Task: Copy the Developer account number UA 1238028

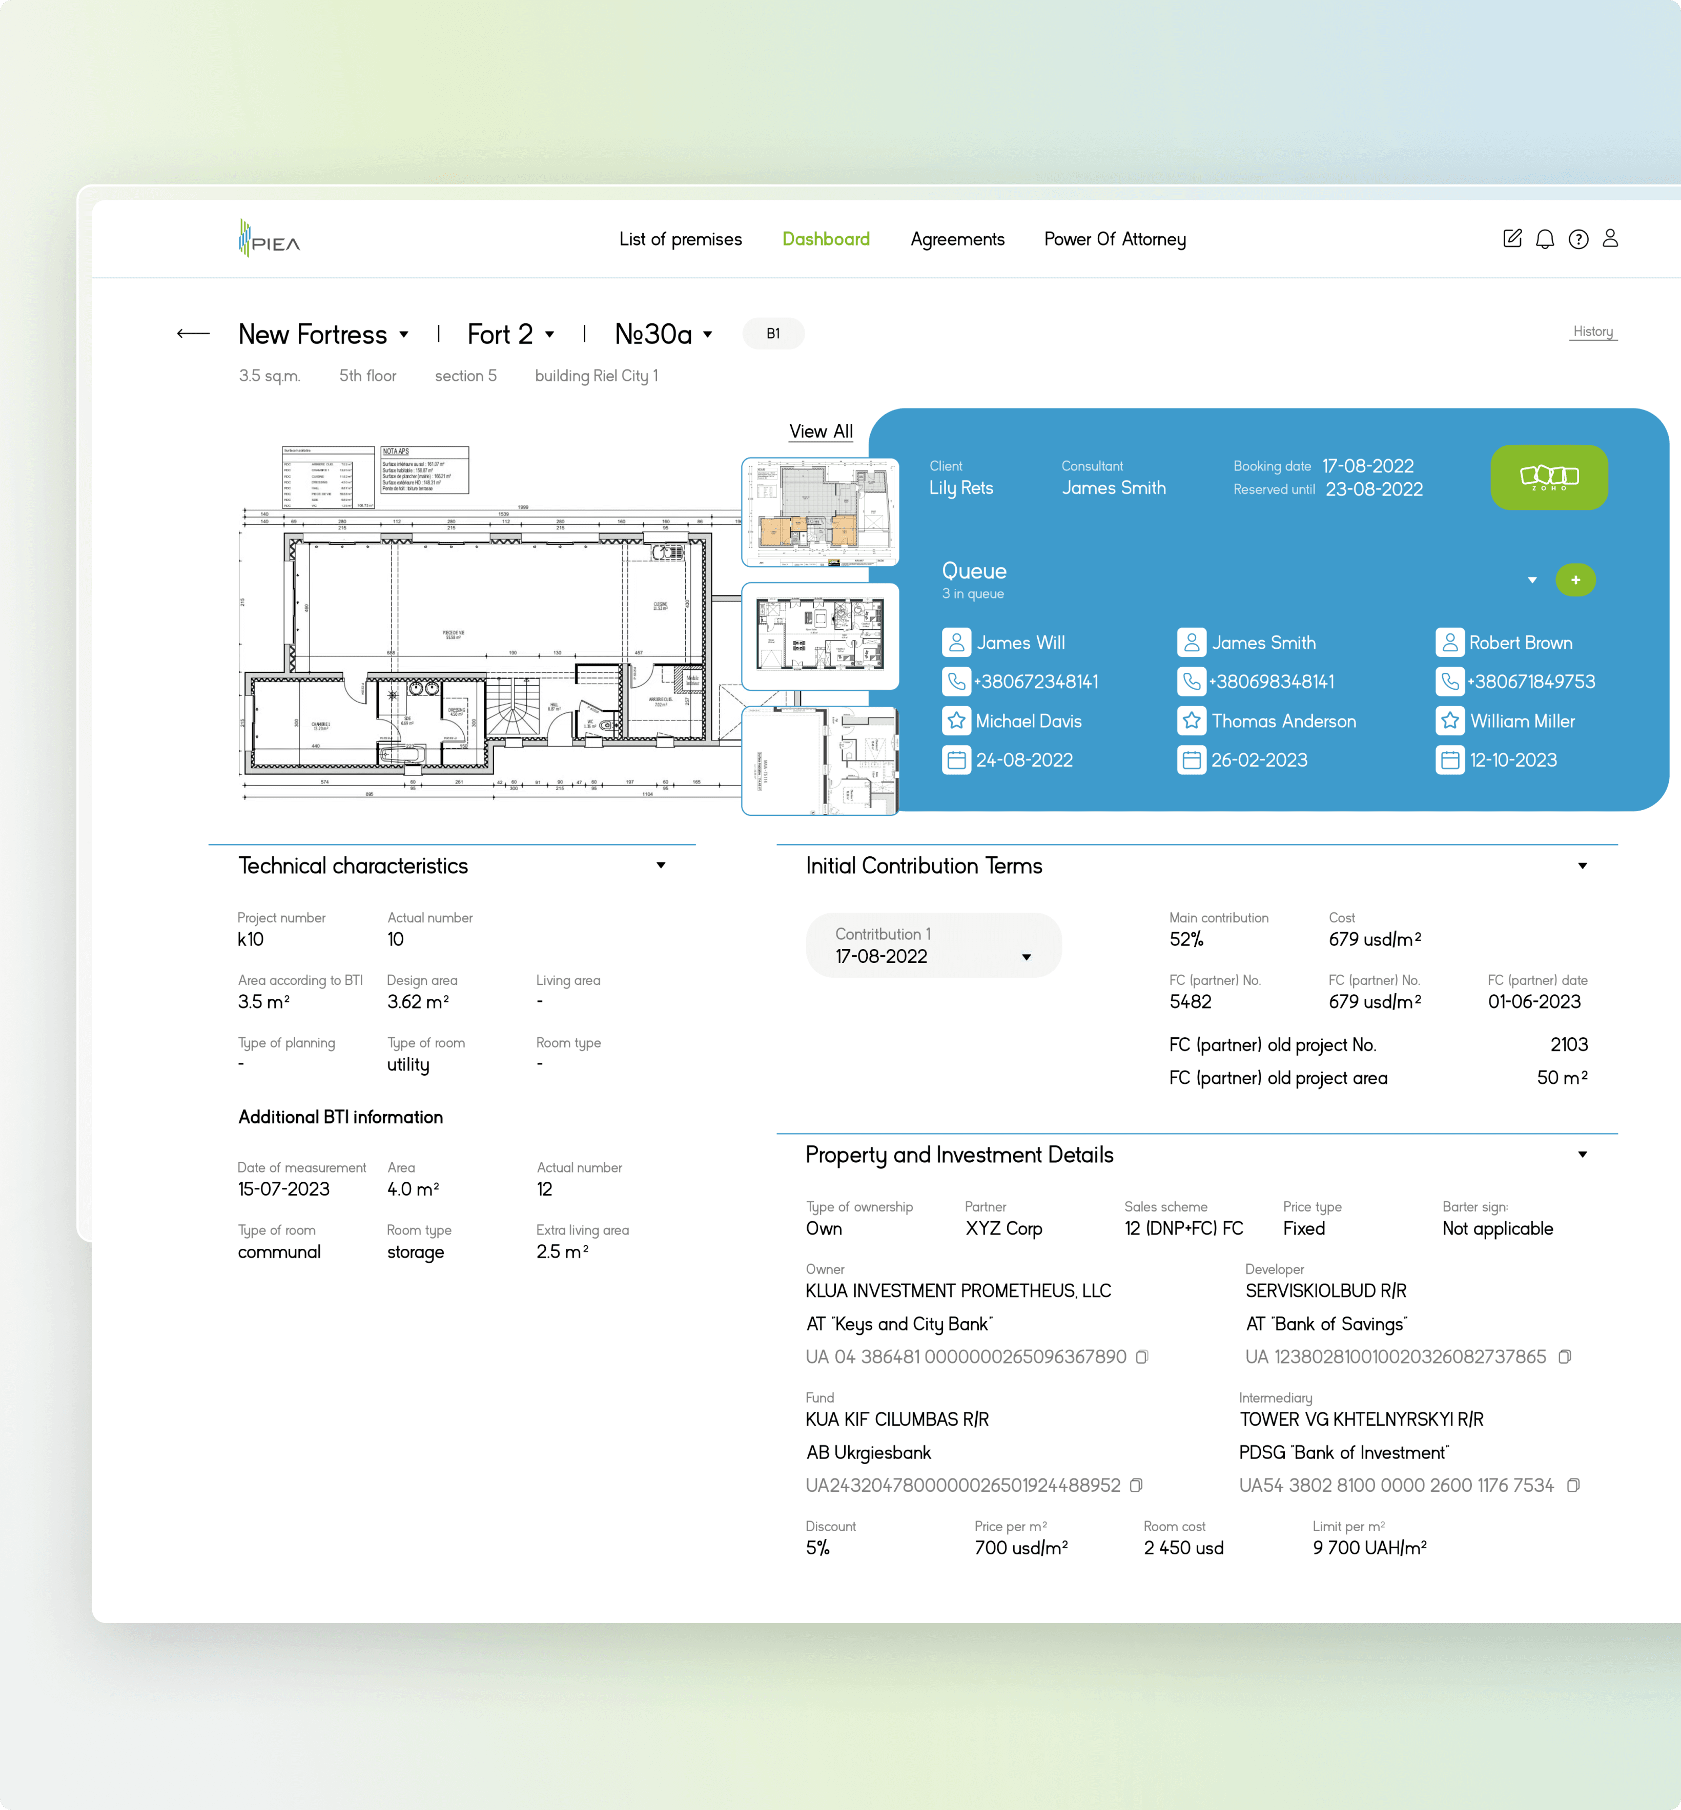Action: pos(1565,1357)
